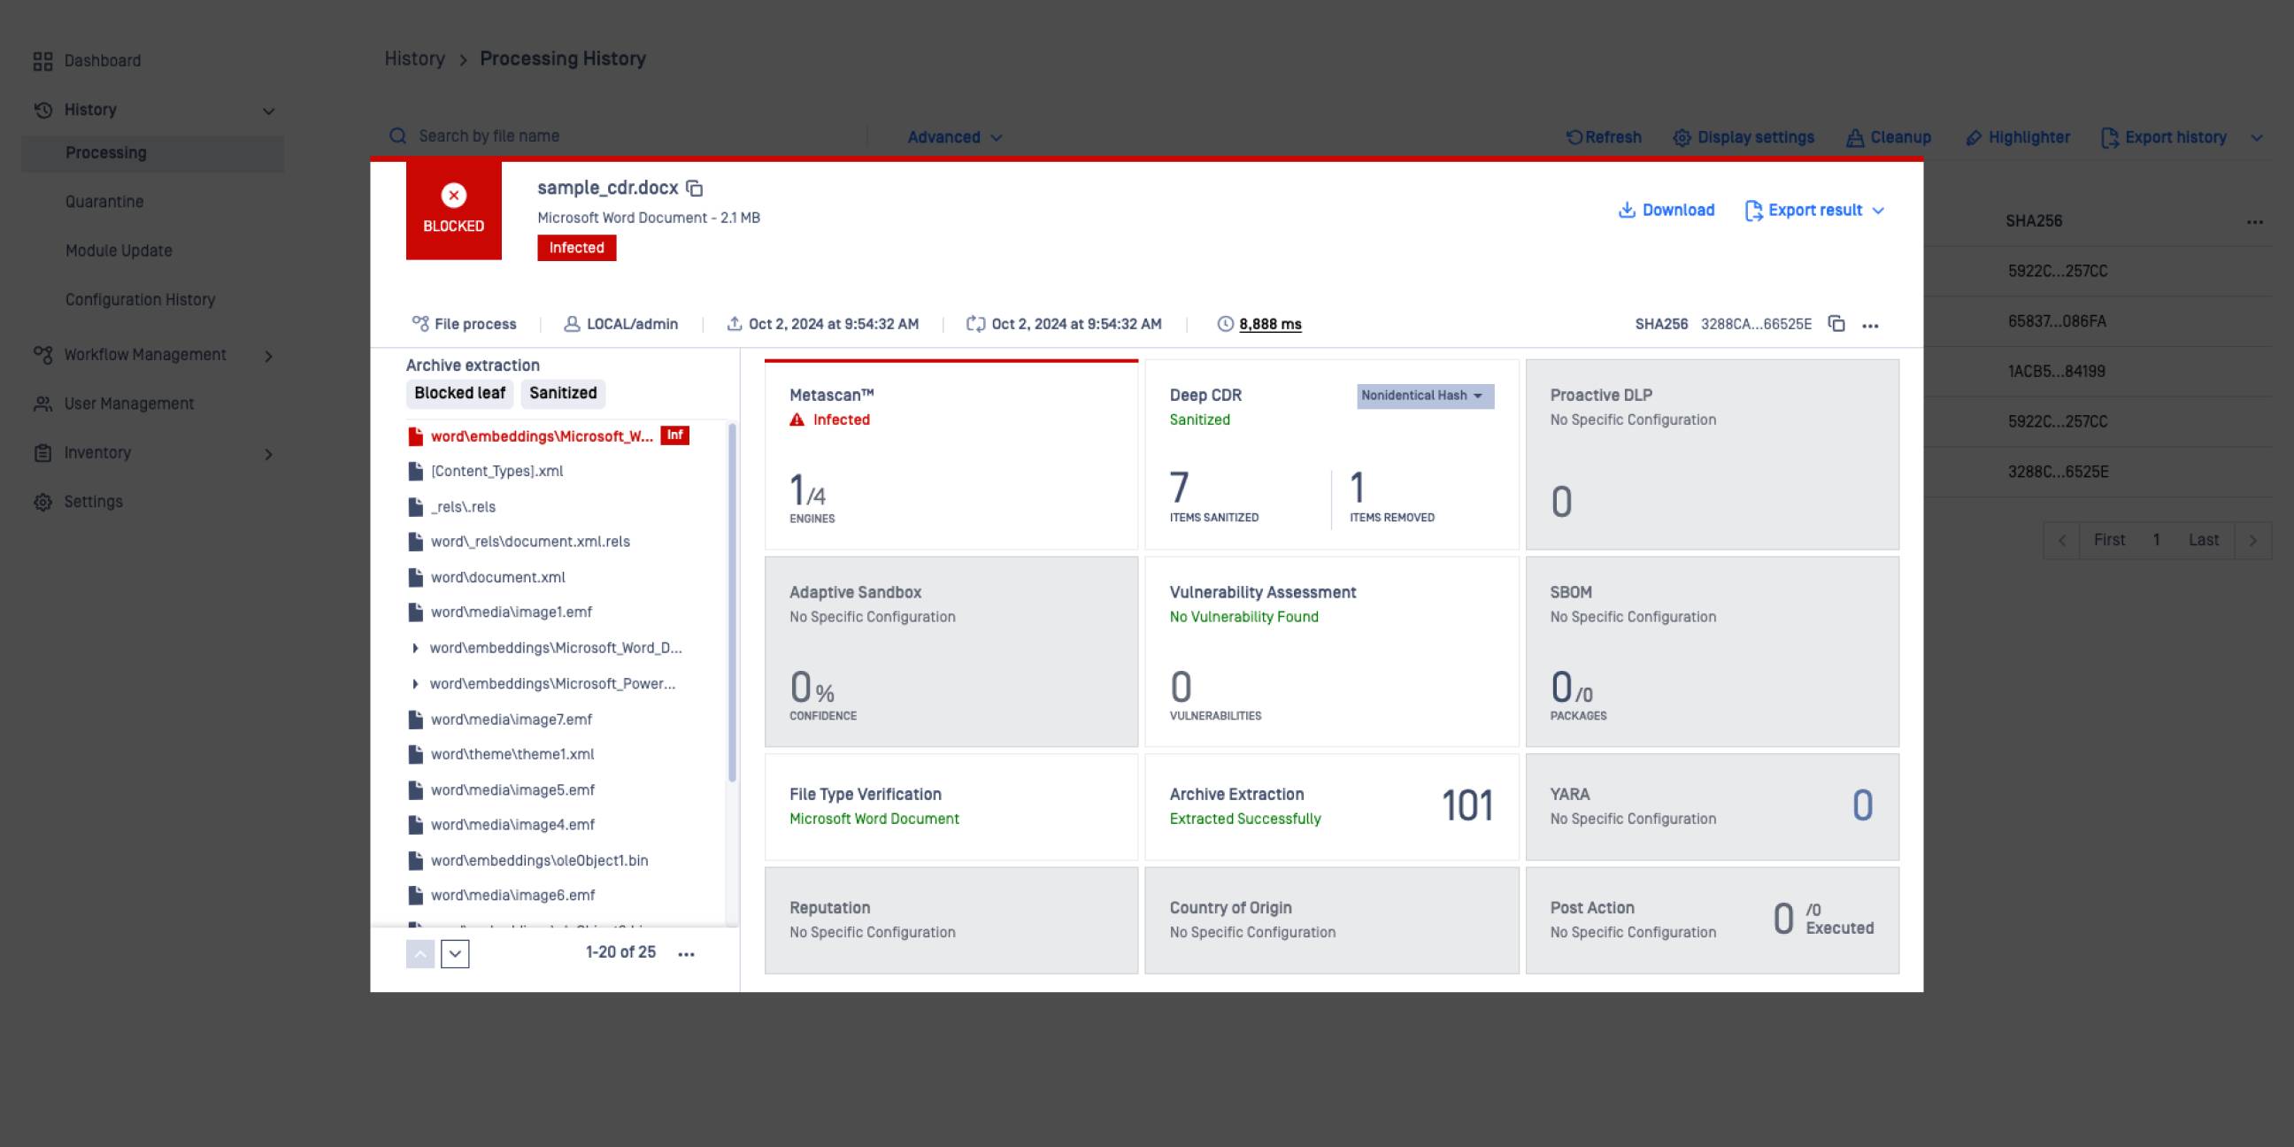Open archive extraction list options ellipsis

[686, 954]
